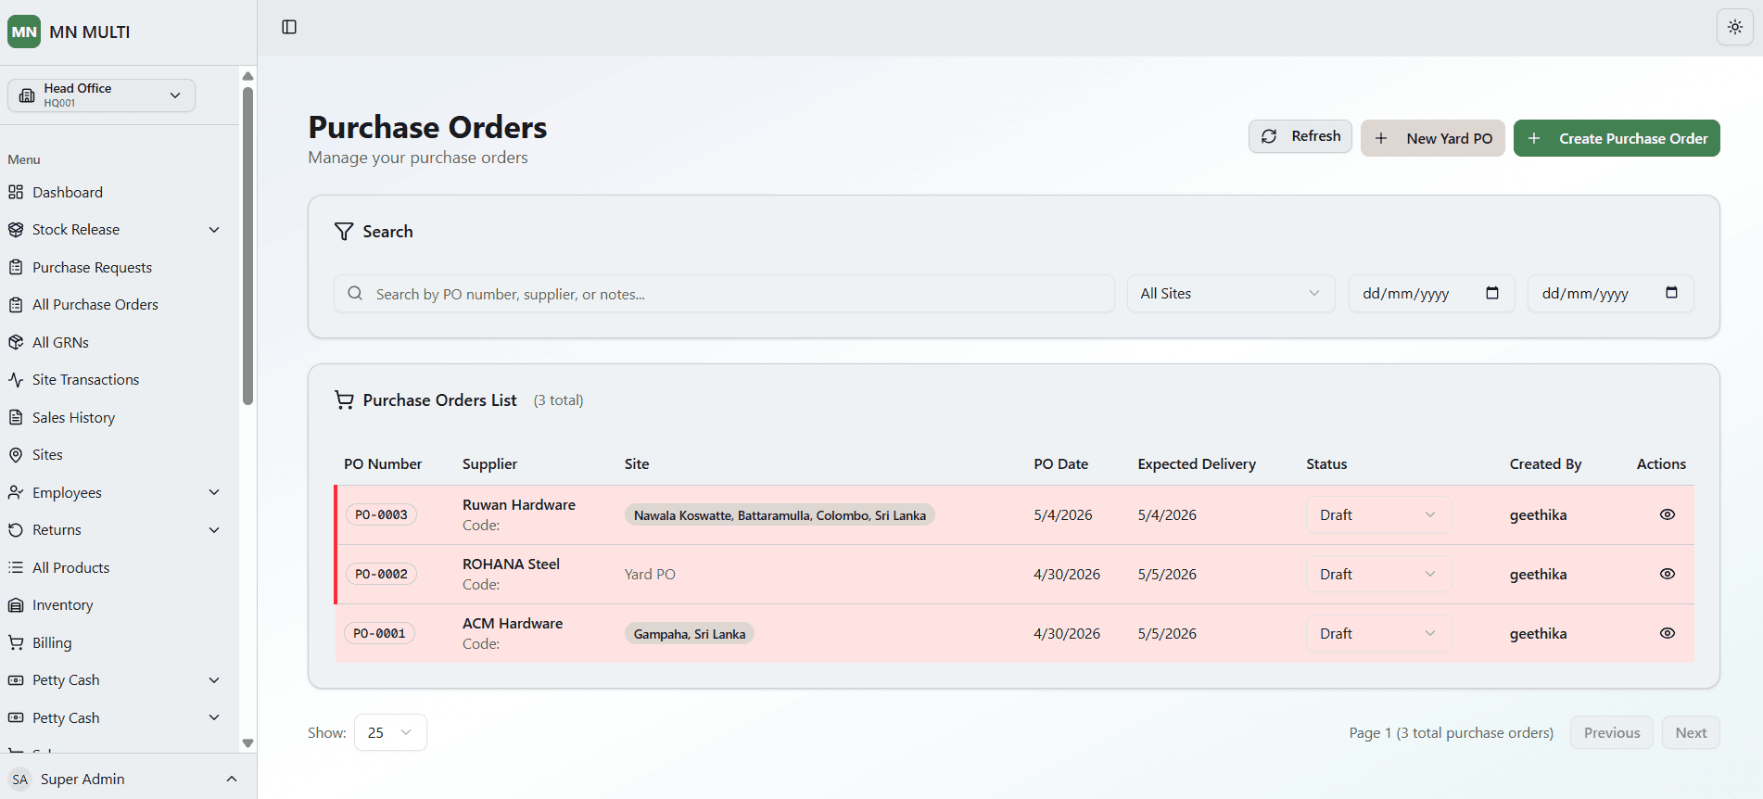Click the Employees user icon
Viewport: 1763px width, 799px height.
(16, 492)
